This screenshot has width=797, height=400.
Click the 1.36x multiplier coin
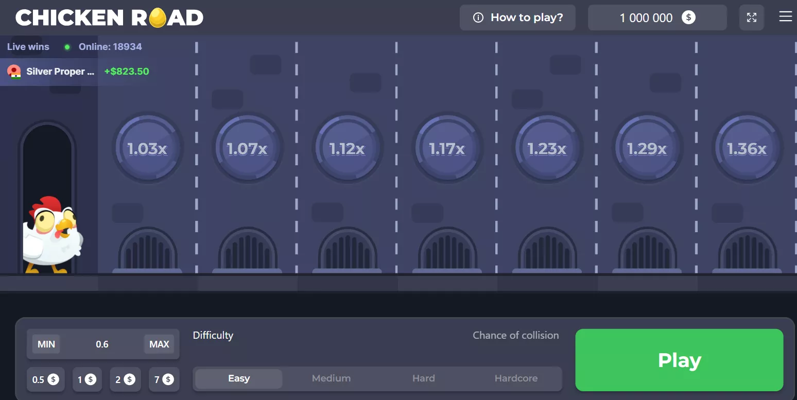click(747, 149)
